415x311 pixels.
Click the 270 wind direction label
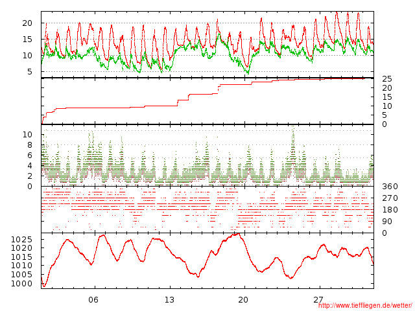click(x=390, y=198)
